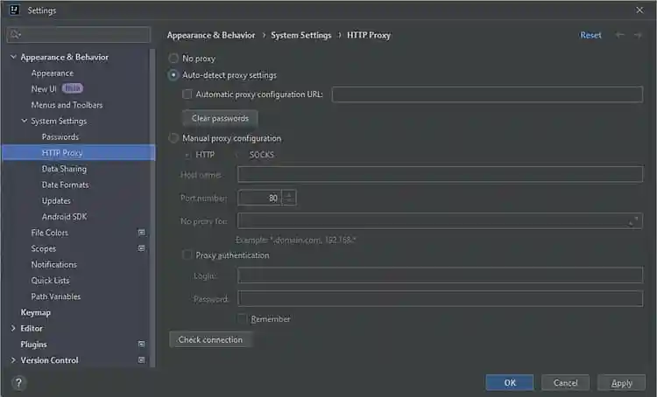Click the Cancel button
Screen dimensions: 657x397
click(565, 383)
